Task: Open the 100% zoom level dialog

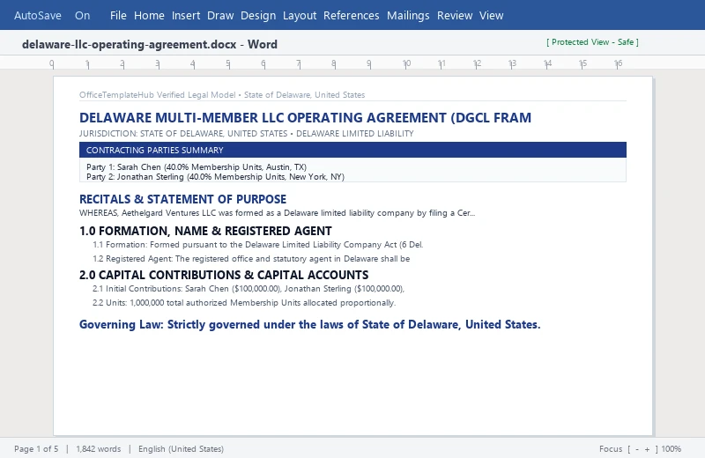Action: coord(672,448)
